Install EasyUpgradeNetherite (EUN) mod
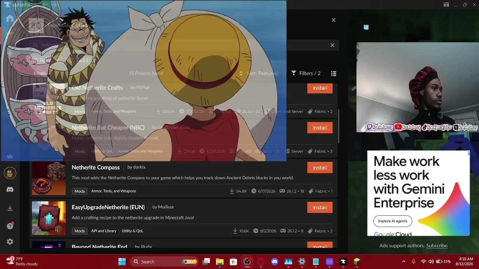This screenshot has width=479, height=269. [x=320, y=207]
